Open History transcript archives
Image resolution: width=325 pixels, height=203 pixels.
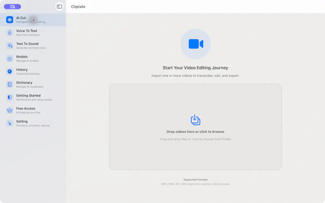(33, 71)
